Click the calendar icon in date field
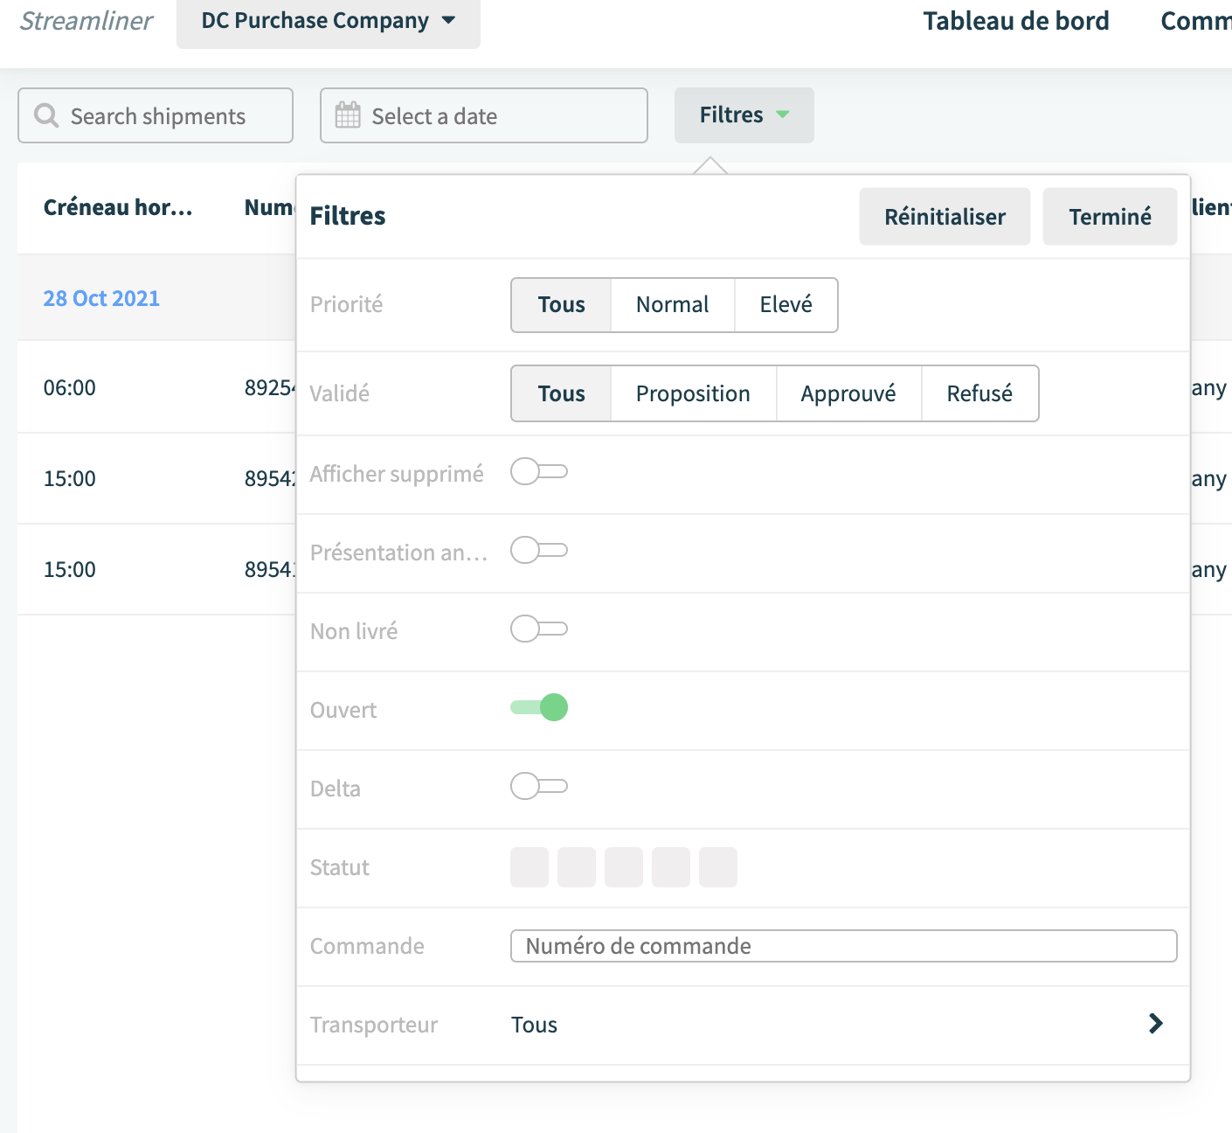The image size is (1232, 1133). [x=348, y=115]
